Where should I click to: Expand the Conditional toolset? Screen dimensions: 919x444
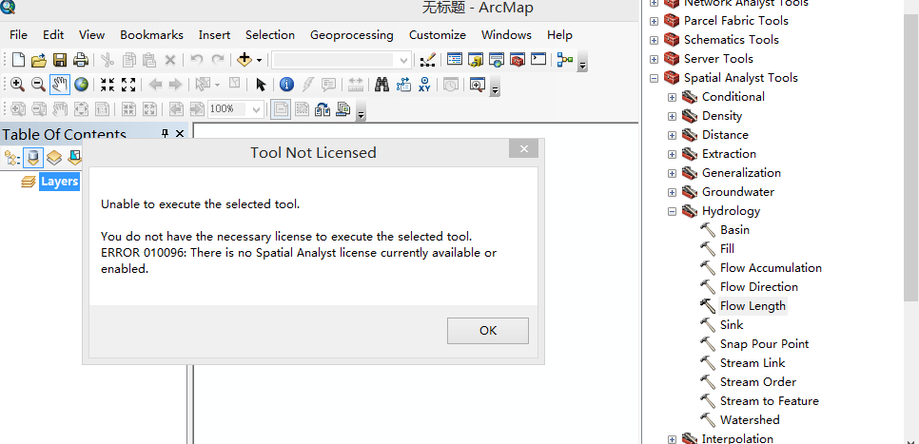(x=673, y=97)
